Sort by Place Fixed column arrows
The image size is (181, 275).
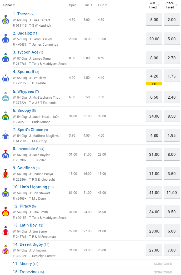point(176,5)
